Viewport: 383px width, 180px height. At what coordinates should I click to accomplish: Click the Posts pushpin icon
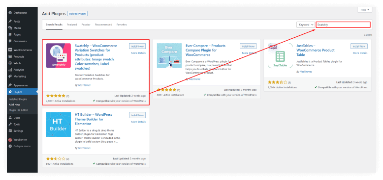click(x=10, y=22)
